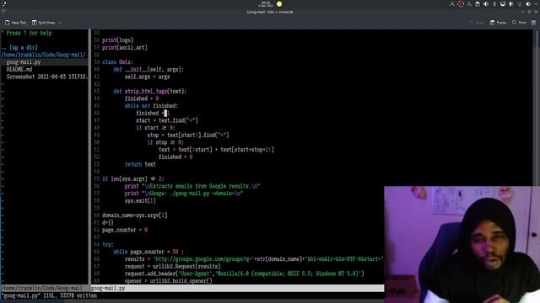The height and width of the screenshot is (303, 540).
Task: Click the microphone tray icon
Action: (x=511, y=4)
